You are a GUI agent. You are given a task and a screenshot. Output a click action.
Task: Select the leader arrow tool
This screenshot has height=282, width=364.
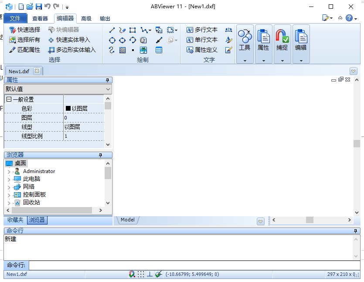(x=159, y=40)
